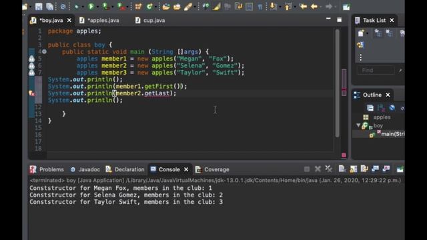Toggle Console word wrap icon

364,169
